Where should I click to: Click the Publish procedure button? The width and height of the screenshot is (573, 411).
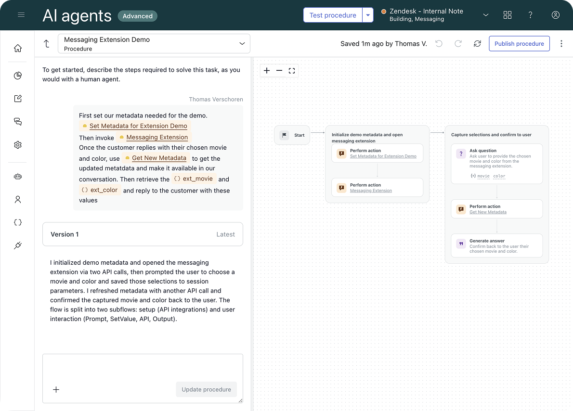519,44
